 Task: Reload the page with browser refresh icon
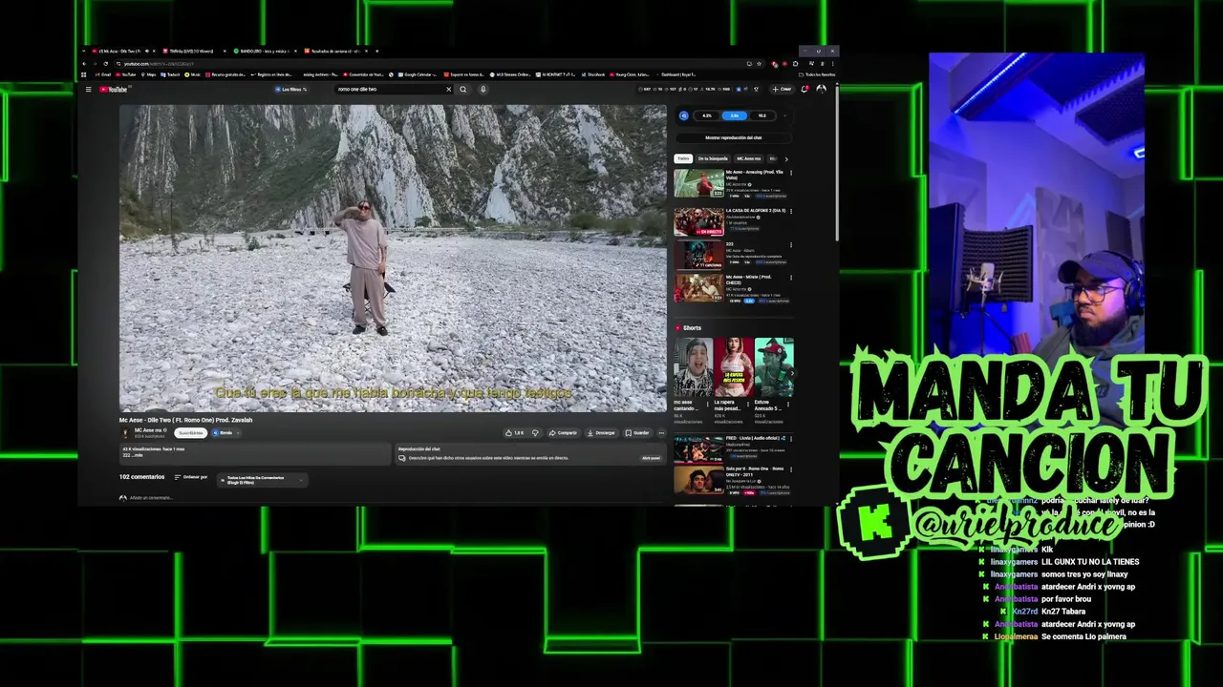pyautogui.click(x=106, y=64)
